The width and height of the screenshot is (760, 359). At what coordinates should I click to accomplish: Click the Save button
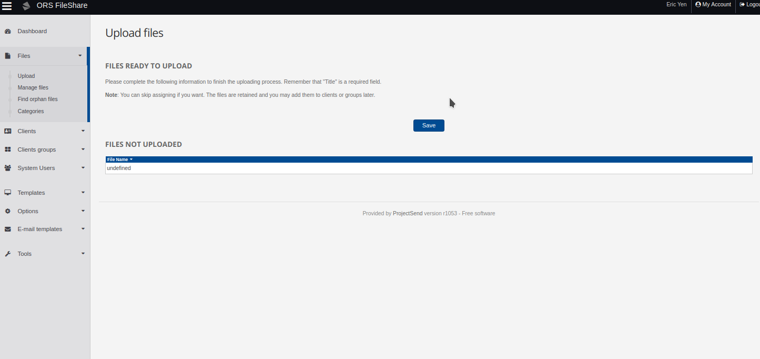click(428, 125)
